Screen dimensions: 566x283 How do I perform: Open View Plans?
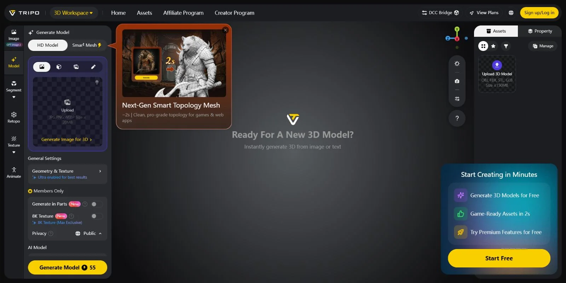pos(484,13)
